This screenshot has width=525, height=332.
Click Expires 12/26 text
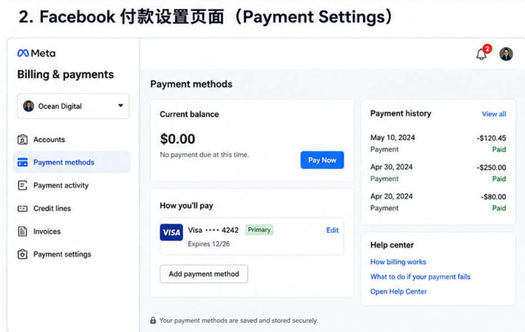209,244
